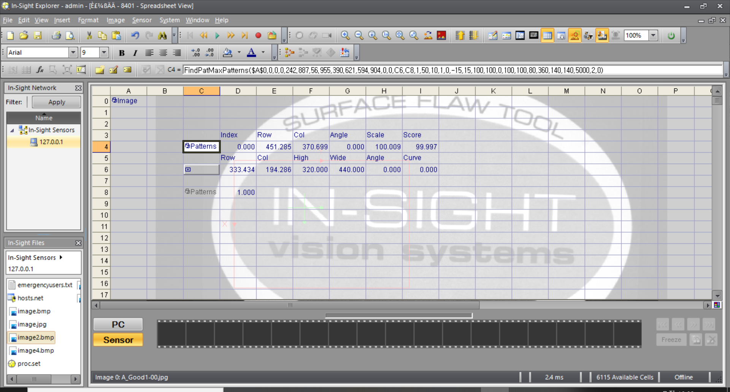Zoom out of the image

(359, 36)
